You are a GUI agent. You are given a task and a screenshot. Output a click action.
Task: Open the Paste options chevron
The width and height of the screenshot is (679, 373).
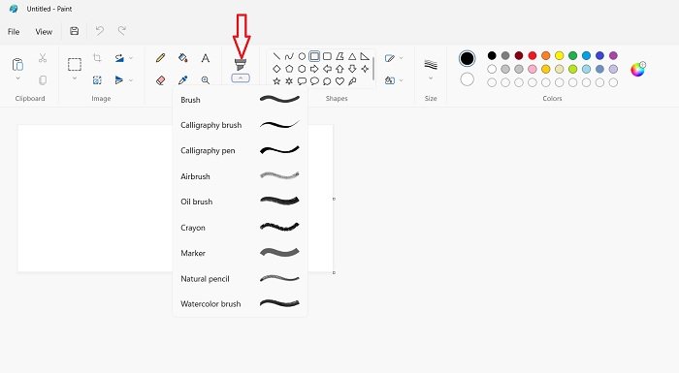pyautogui.click(x=17, y=78)
